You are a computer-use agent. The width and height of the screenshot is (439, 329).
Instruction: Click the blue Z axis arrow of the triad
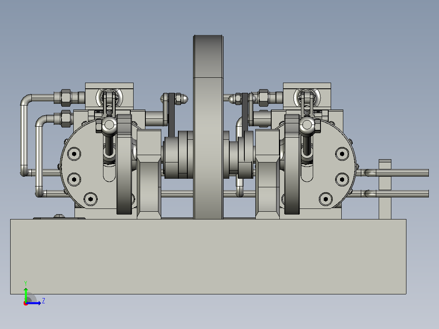point(33,303)
